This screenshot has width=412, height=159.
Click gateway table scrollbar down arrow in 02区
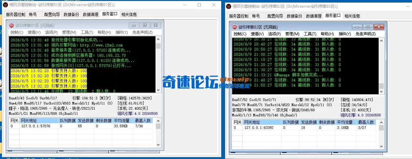click(x=381, y=146)
